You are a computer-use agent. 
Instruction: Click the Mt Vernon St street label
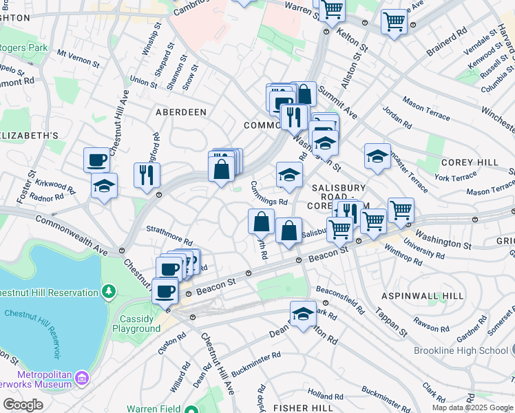coord(78,59)
